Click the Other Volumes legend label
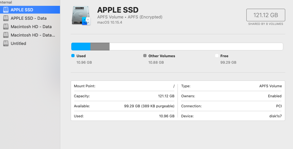The width and height of the screenshot is (293, 149). click(x=162, y=56)
